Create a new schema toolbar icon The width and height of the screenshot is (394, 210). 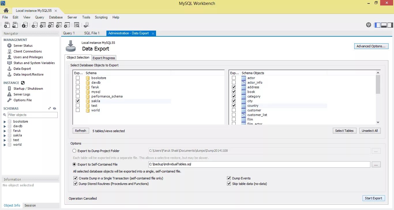click(35, 25)
